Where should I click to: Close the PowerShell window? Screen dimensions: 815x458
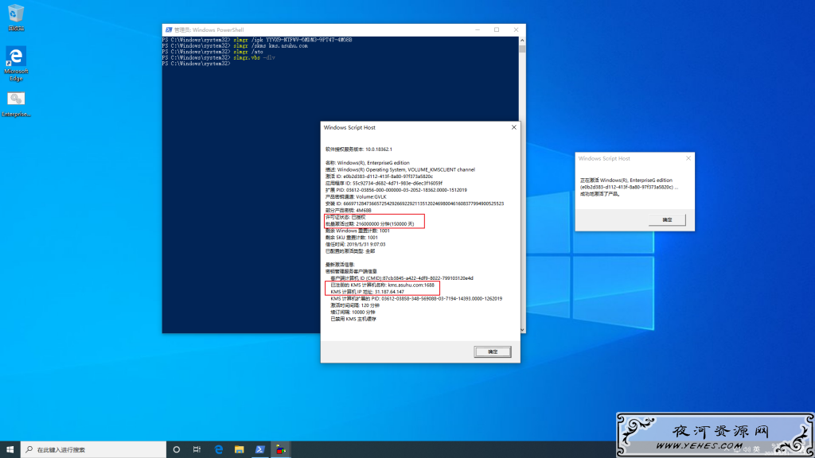click(x=516, y=30)
